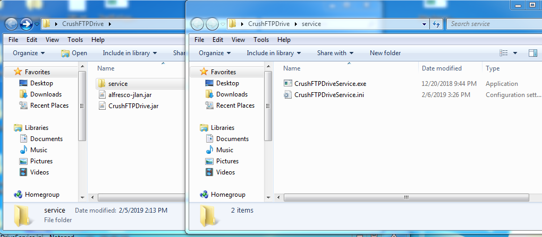542x237 pixels.
Task: Click Favorites star in left window sidebar
Action: click(18, 72)
